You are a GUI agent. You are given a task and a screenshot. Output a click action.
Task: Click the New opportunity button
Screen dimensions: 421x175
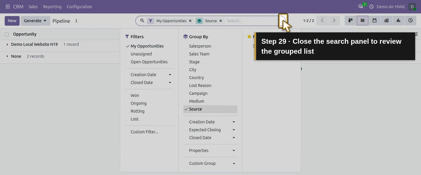(12, 21)
